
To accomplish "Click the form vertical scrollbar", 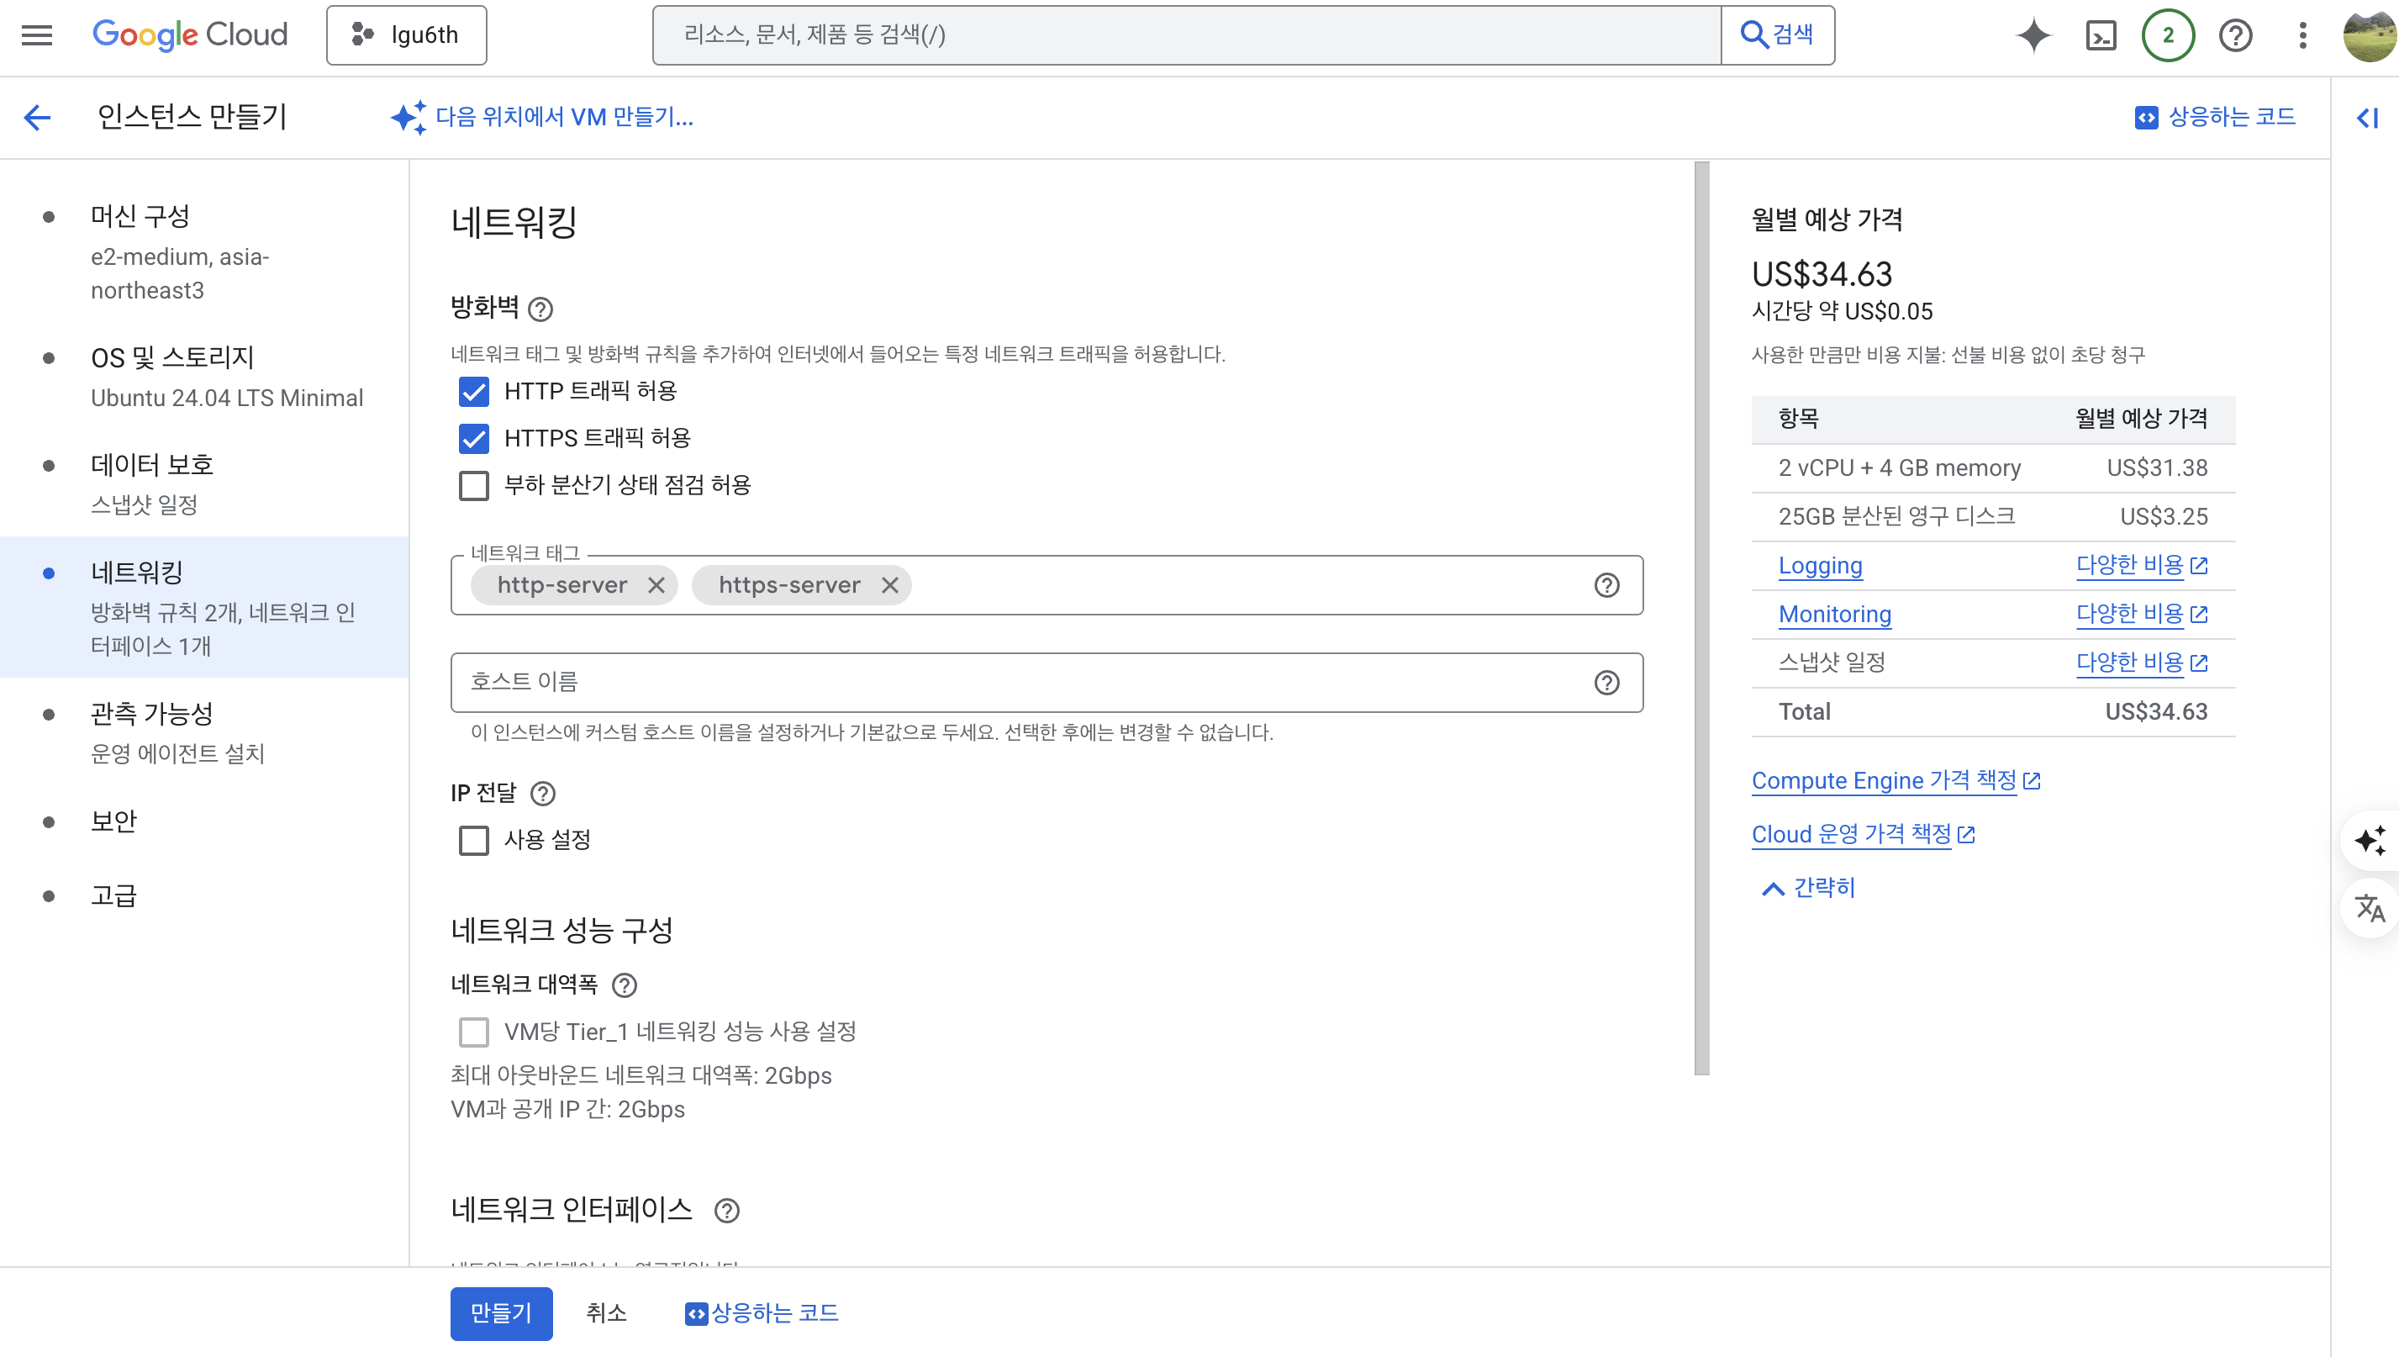I will tap(1702, 618).
